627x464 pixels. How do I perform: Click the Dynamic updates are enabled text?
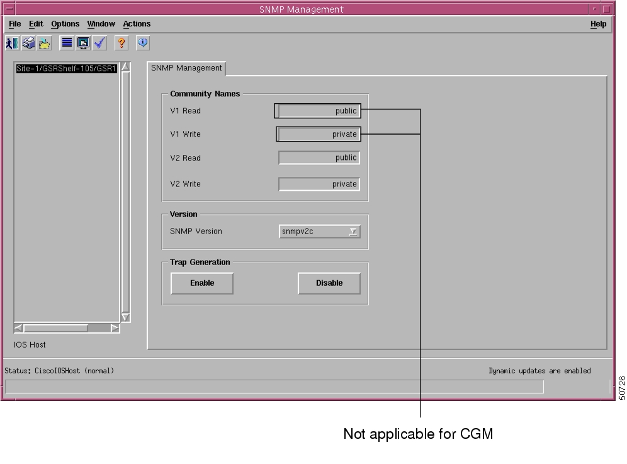coord(539,371)
